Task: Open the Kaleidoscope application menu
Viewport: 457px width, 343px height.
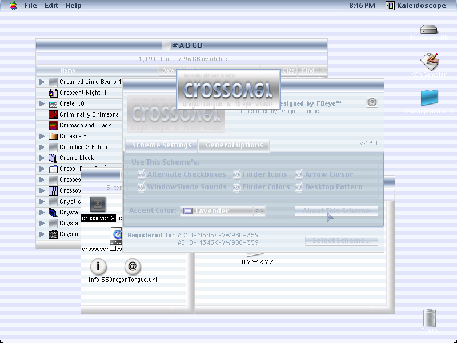Action: (416, 5)
